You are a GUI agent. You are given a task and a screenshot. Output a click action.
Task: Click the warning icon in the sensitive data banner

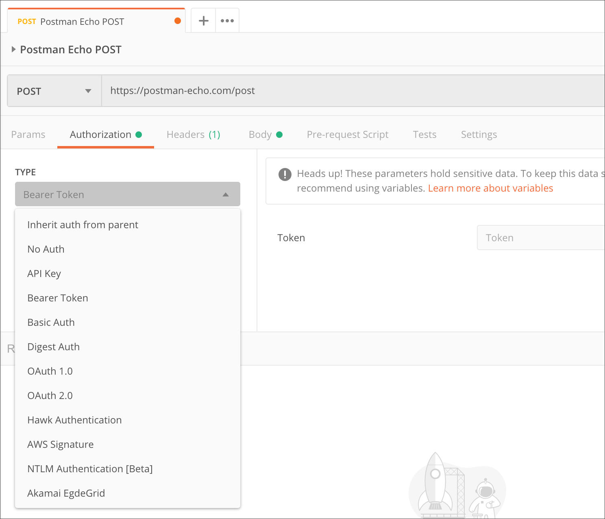point(285,174)
